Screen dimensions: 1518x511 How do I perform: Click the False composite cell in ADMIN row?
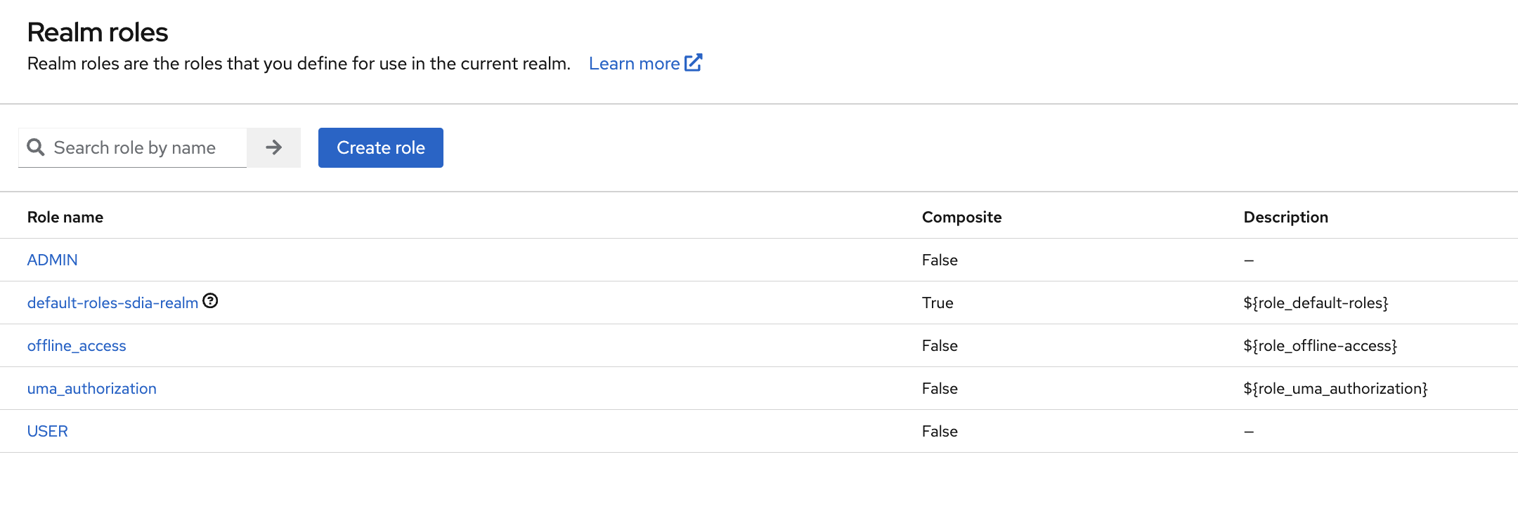click(x=940, y=260)
